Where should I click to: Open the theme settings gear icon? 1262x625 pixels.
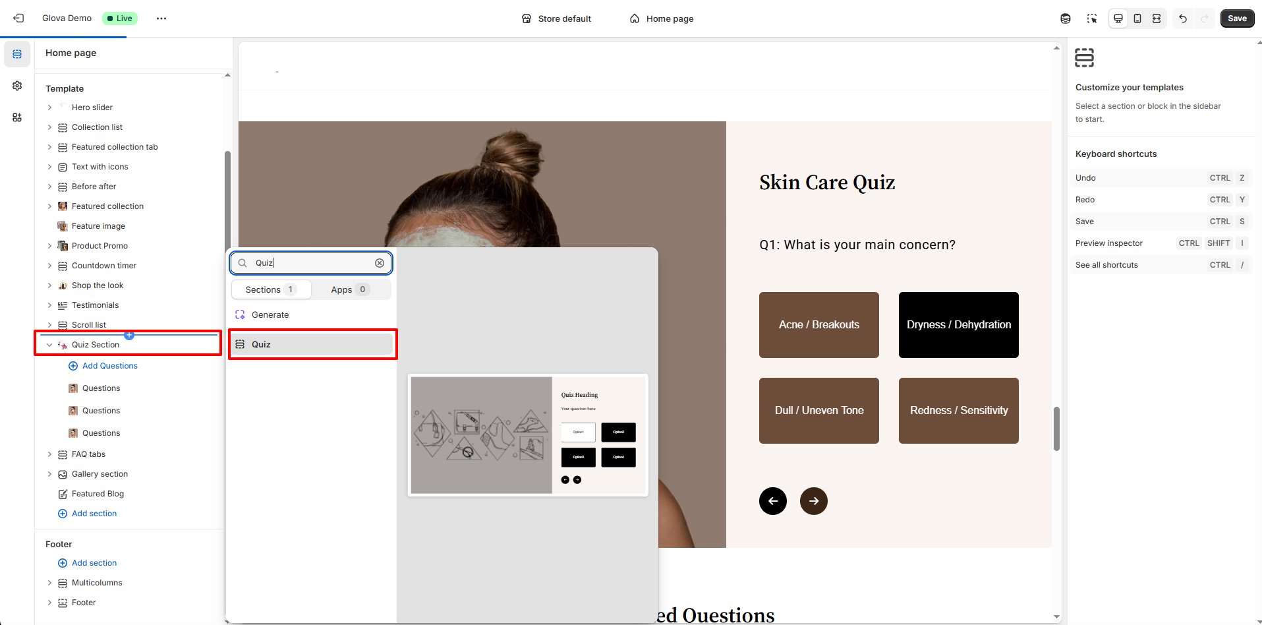click(17, 86)
